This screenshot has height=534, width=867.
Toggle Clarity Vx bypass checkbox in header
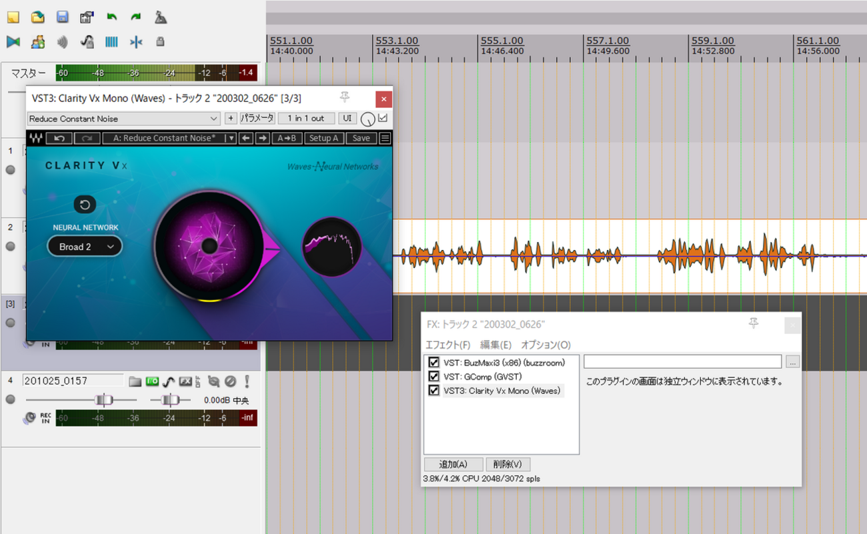(x=383, y=118)
